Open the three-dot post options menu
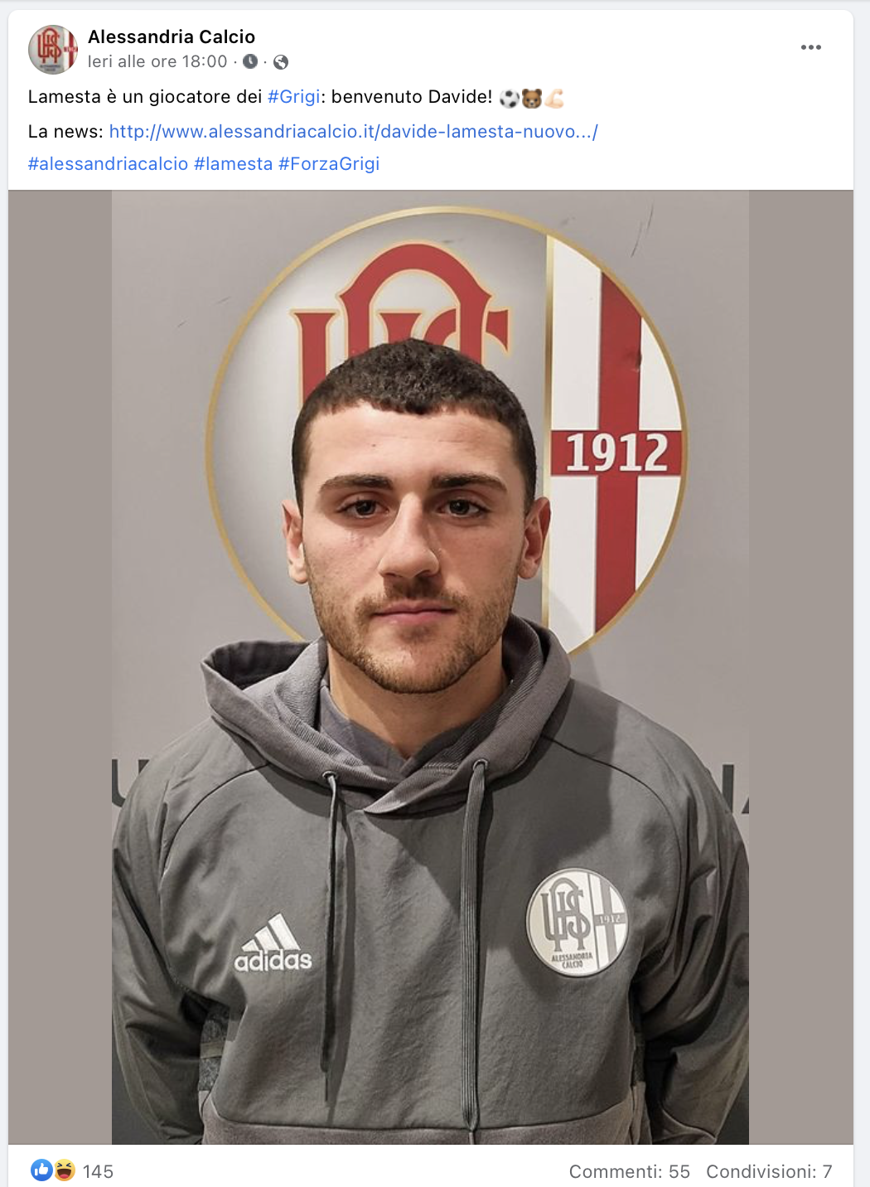Image resolution: width=870 pixels, height=1187 pixels. tap(810, 47)
